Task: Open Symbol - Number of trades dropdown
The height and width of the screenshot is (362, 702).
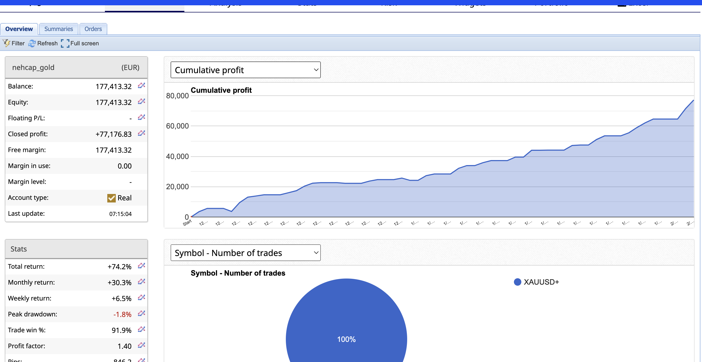Action: pos(245,253)
